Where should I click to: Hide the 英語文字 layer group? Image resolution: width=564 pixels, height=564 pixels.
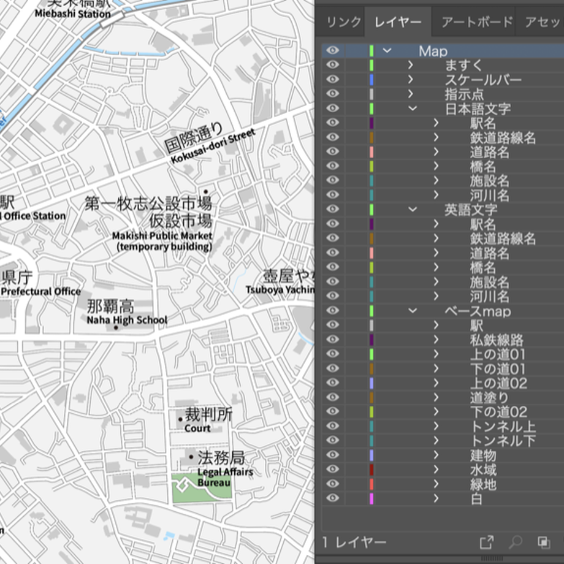tap(333, 209)
